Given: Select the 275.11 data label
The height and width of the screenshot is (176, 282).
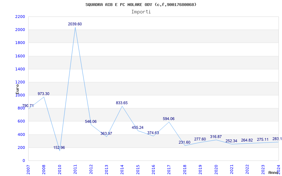Looking at the screenshot, I should pyautogui.click(x=263, y=139).
